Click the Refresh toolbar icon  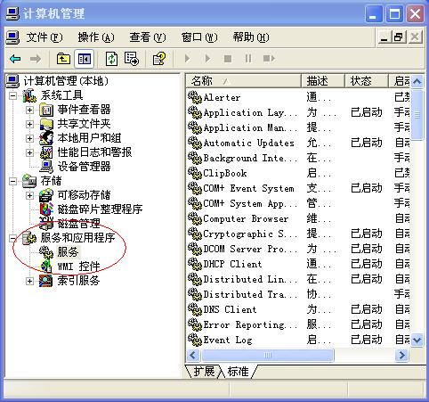pyautogui.click(x=111, y=59)
